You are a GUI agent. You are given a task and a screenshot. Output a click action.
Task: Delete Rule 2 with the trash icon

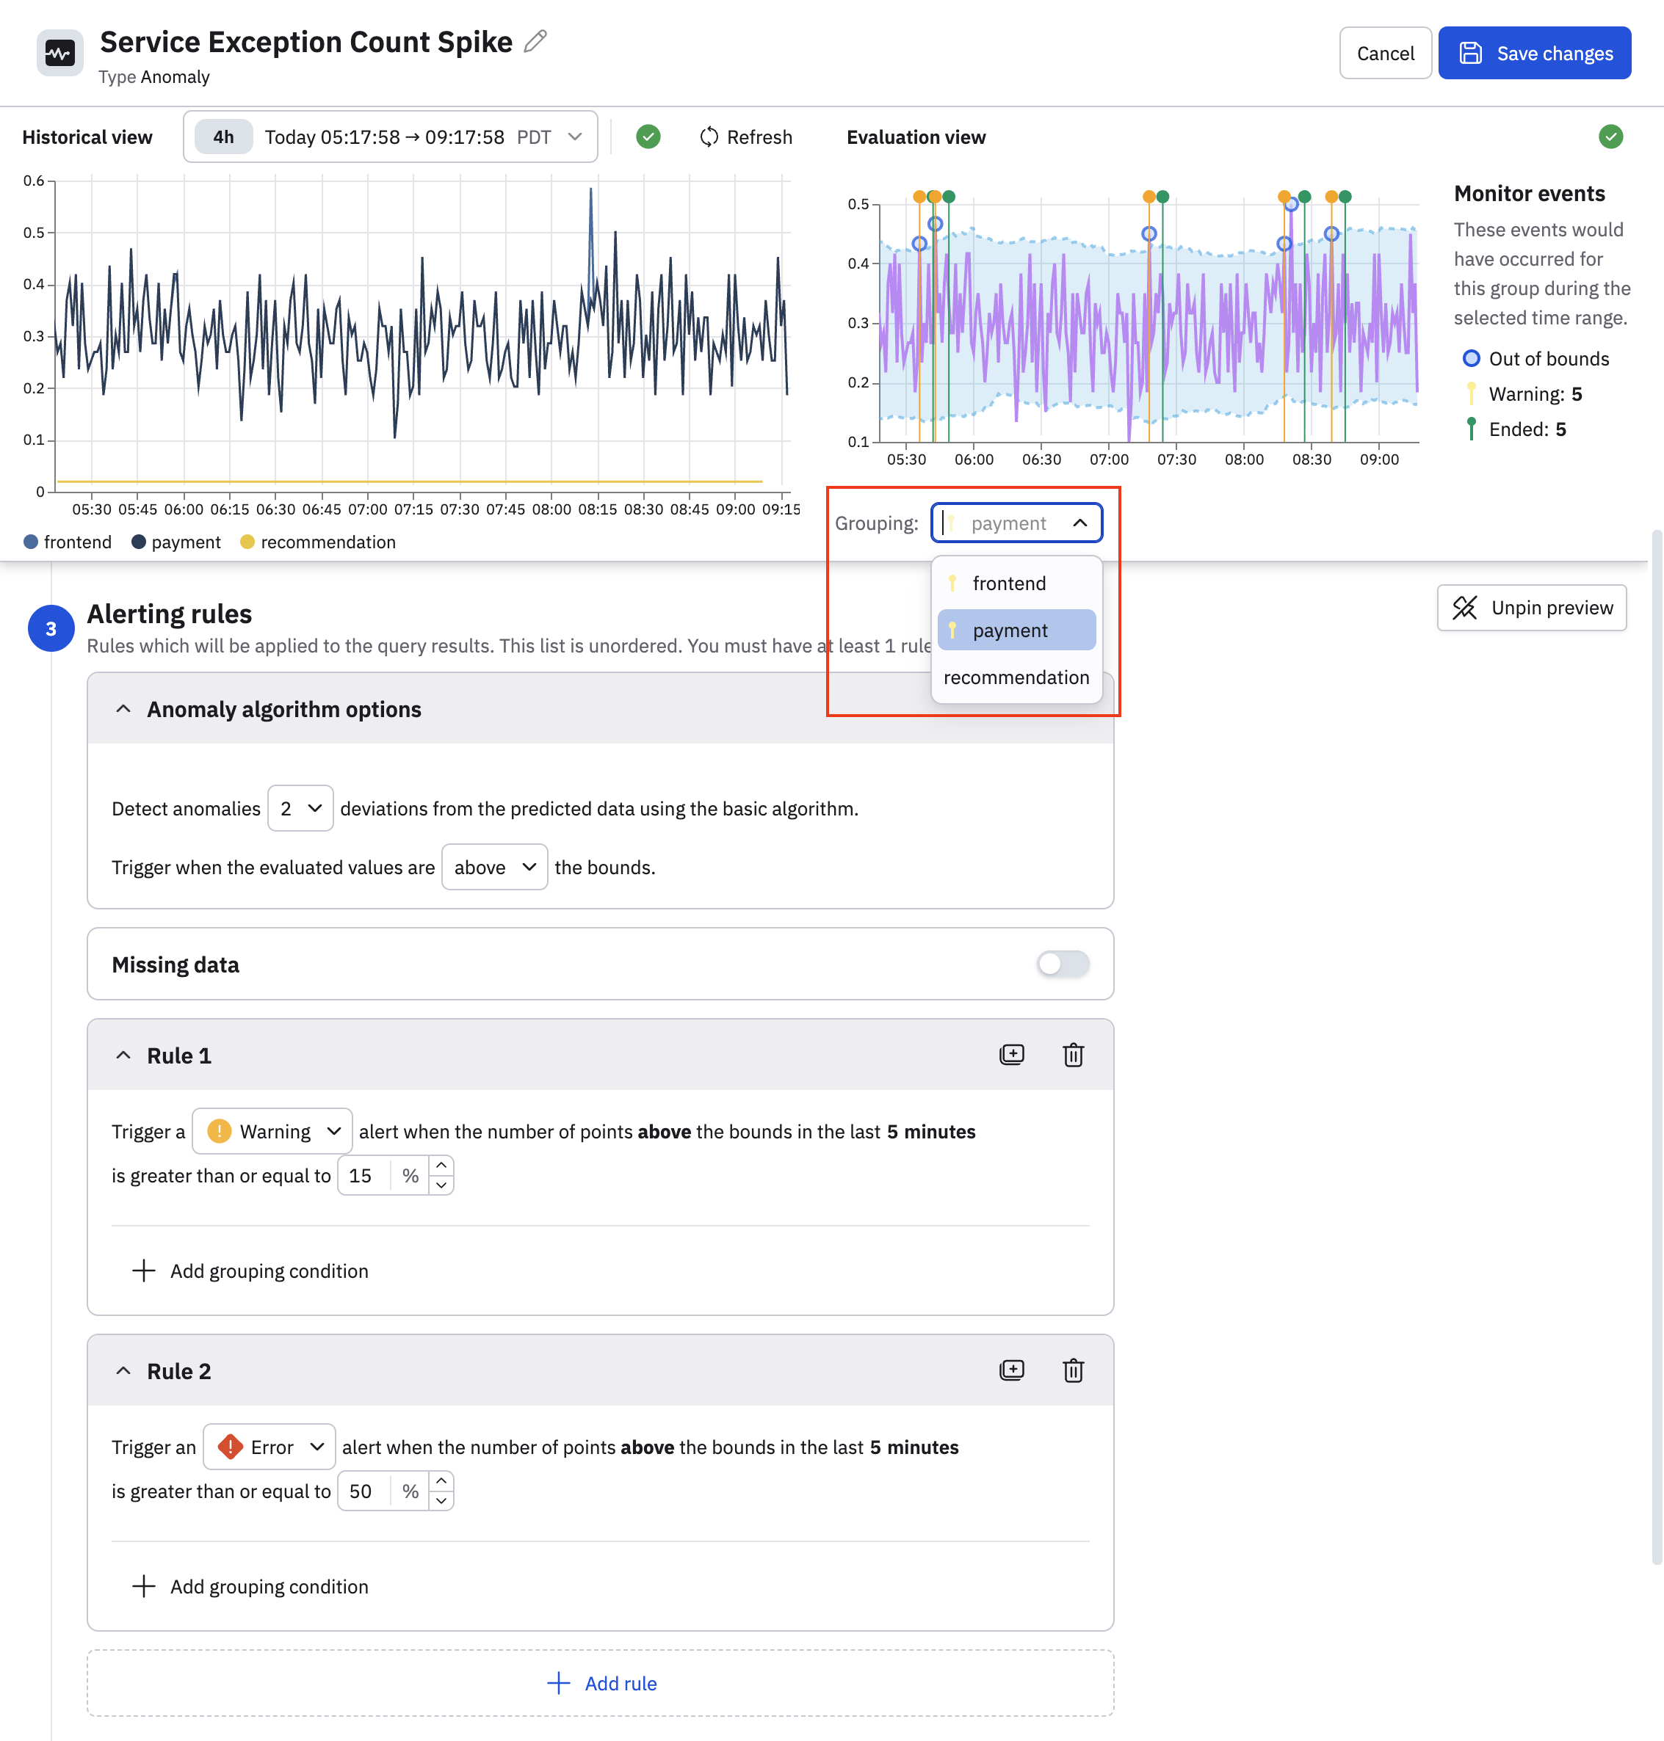(1074, 1370)
